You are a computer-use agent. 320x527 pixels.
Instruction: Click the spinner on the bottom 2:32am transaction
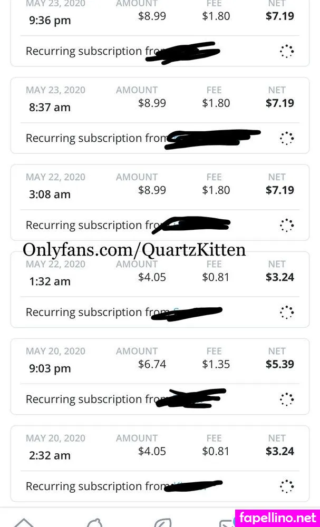coord(287,486)
